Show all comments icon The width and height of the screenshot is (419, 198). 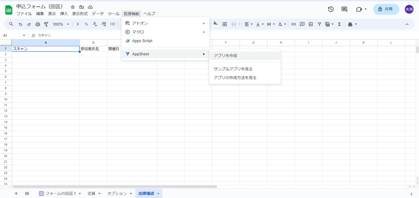[345, 9]
